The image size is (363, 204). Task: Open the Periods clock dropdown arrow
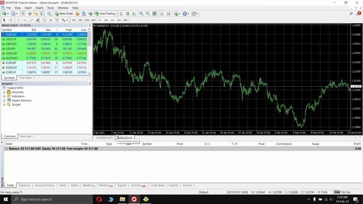pos(188,14)
